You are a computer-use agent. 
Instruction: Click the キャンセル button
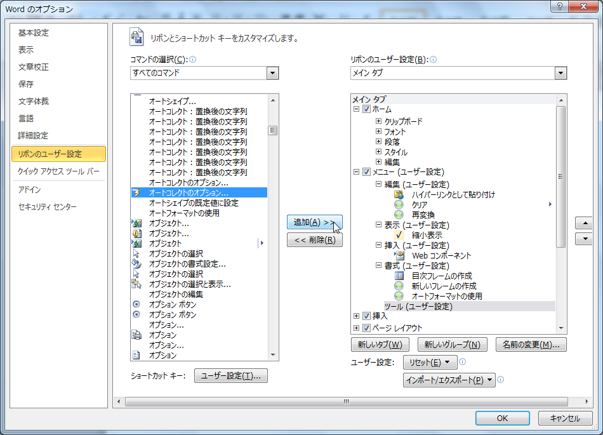[564, 418]
